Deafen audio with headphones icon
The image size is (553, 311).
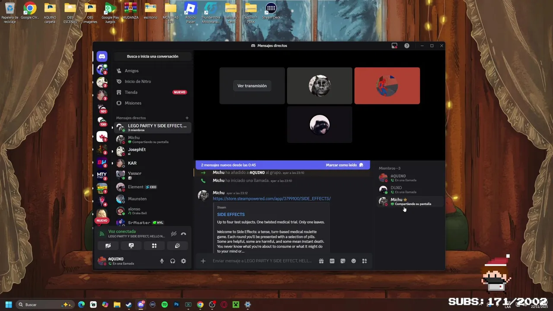point(173,261)
